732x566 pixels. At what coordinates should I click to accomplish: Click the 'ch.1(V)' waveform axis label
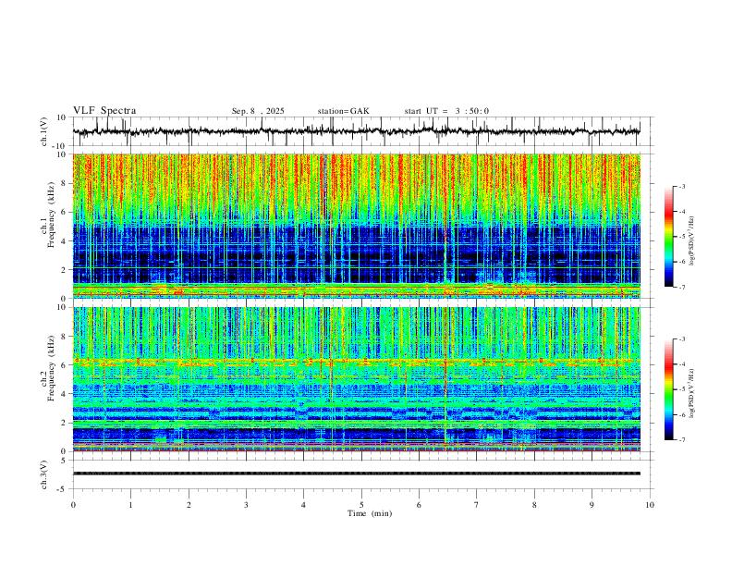pyautogui.click(x=44, y=131)
